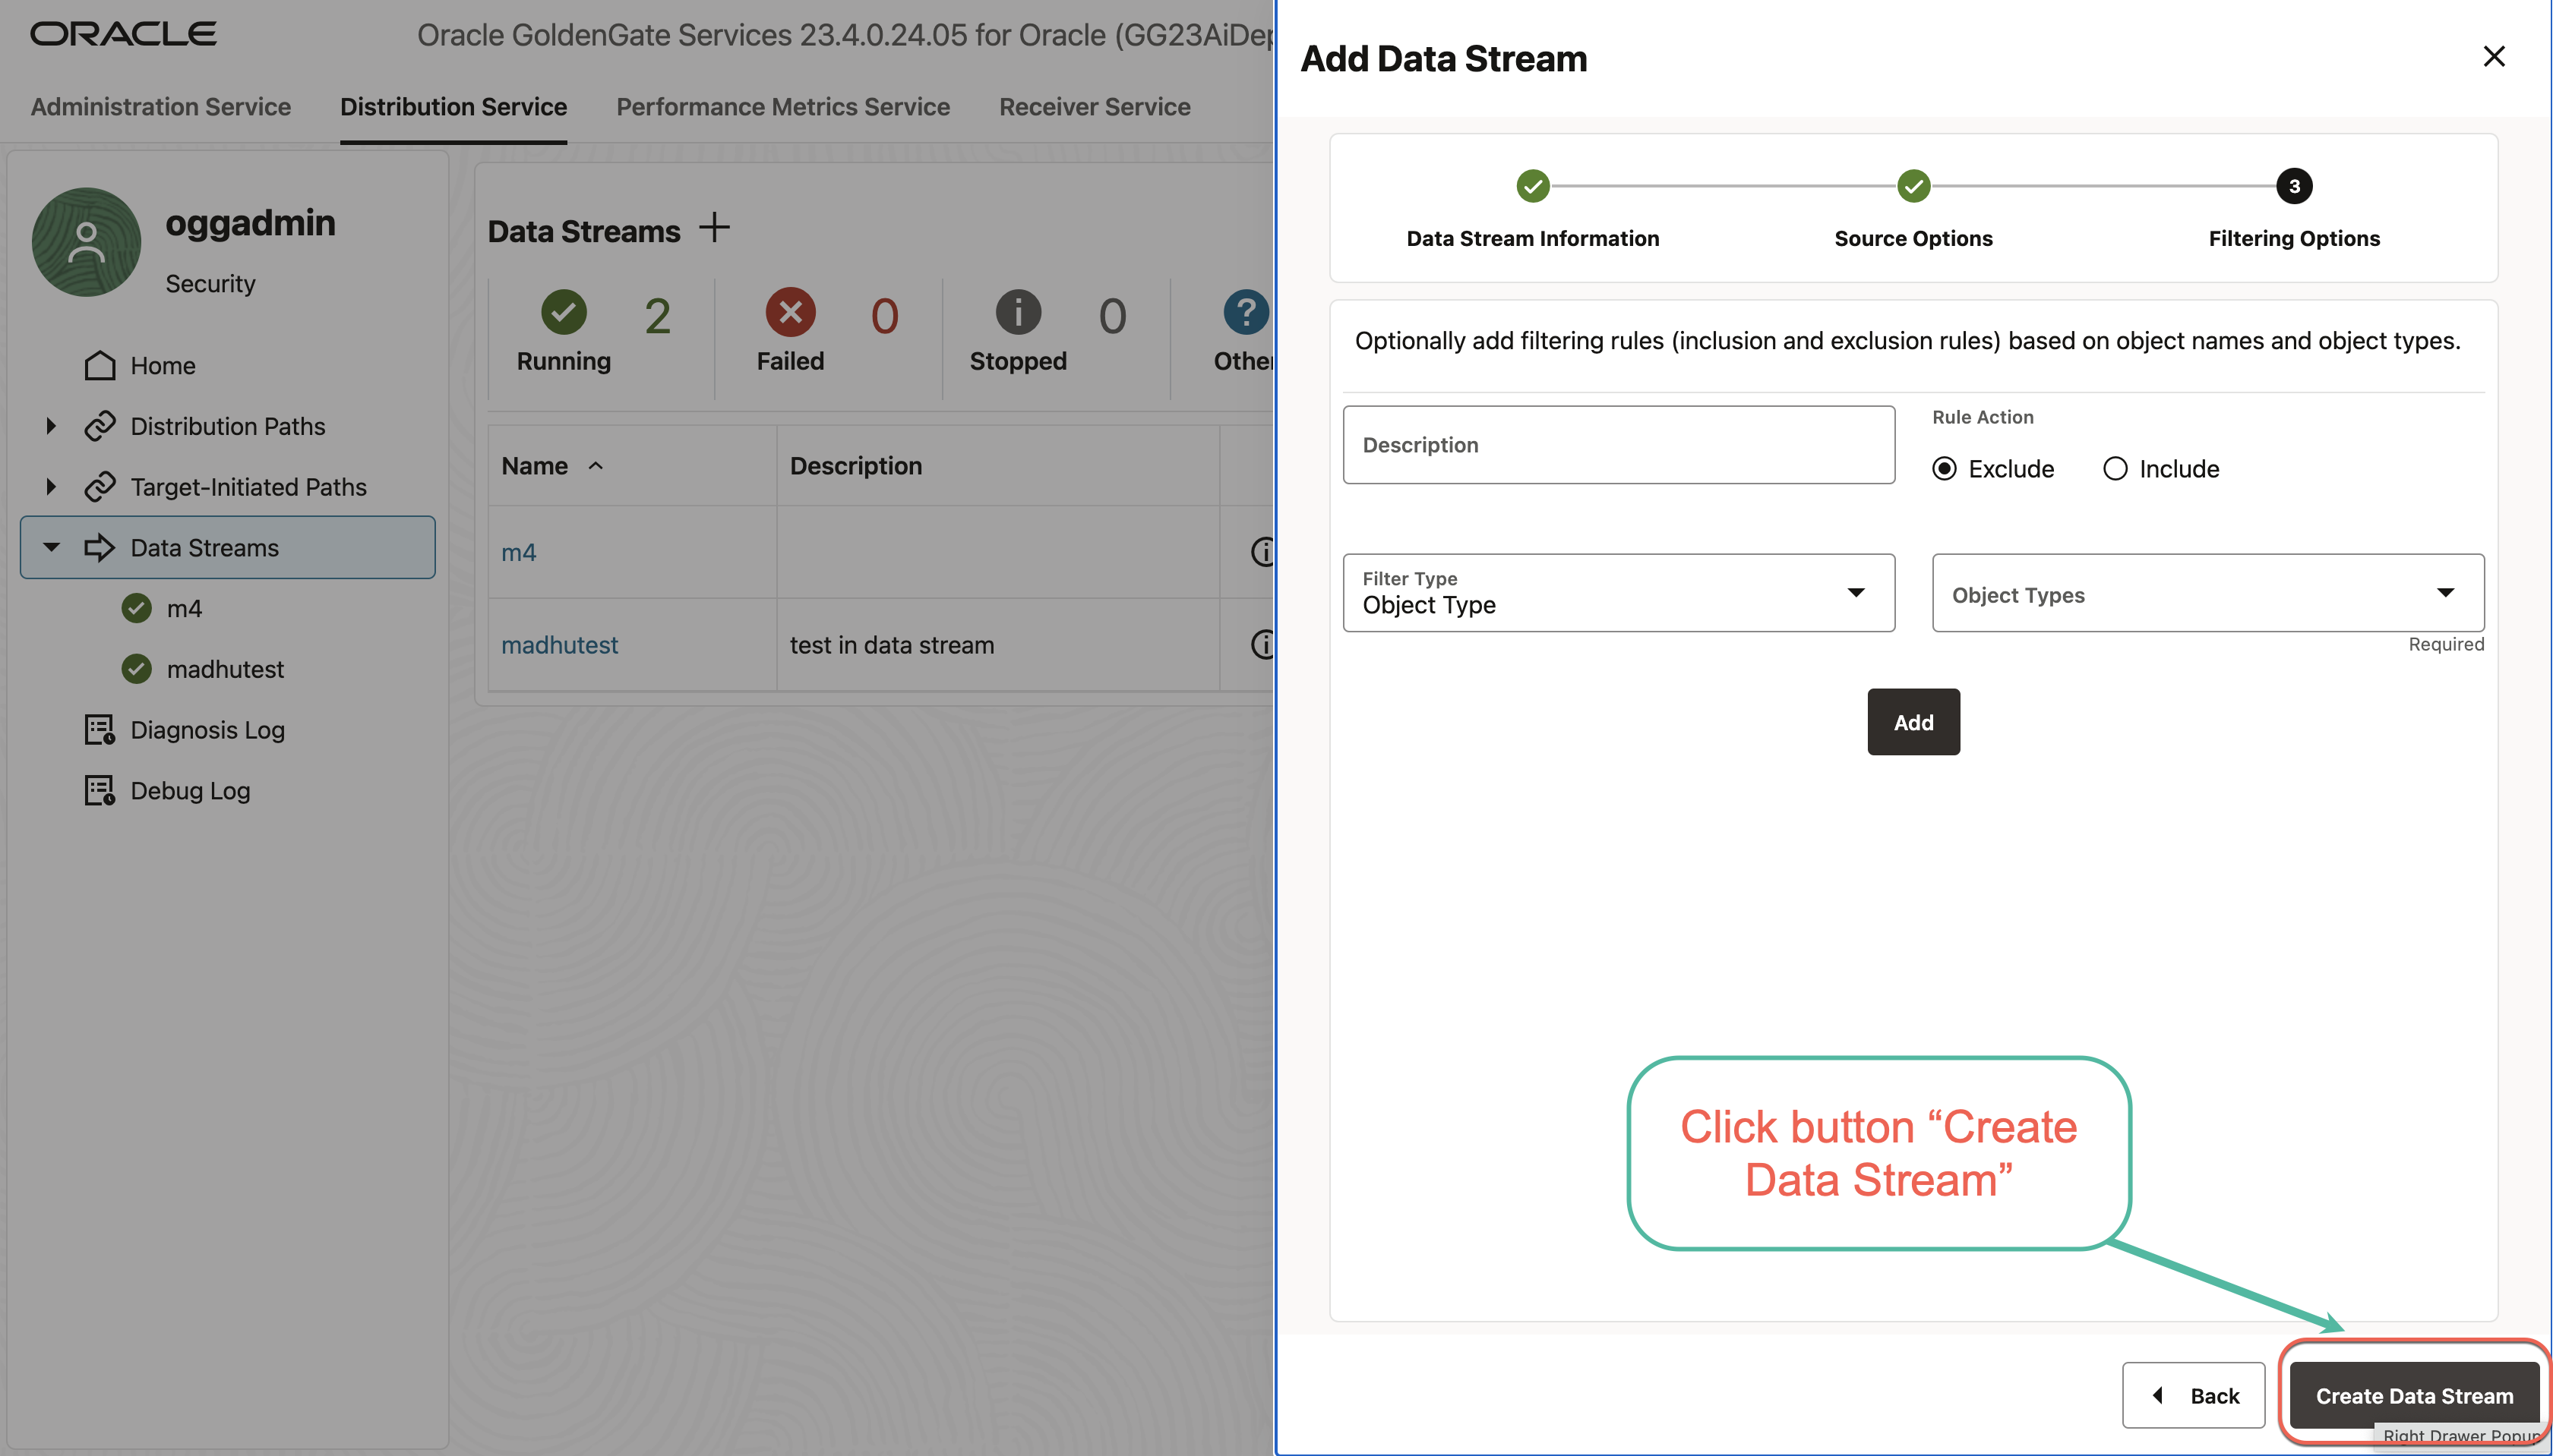Click the Stopped info icon

point(1017,313)
